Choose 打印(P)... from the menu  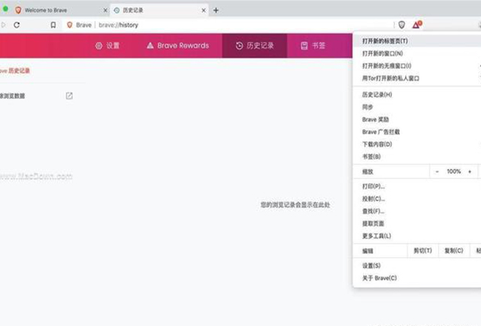[x=417, y=186]
